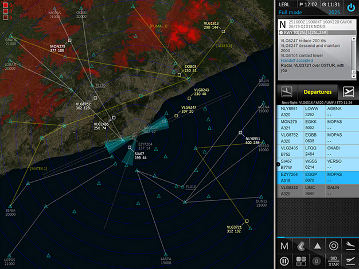This screenshot has width=359, height=269.
Task: Toggle the weather radar overlay icon
Action: click(x=300, y=246)
